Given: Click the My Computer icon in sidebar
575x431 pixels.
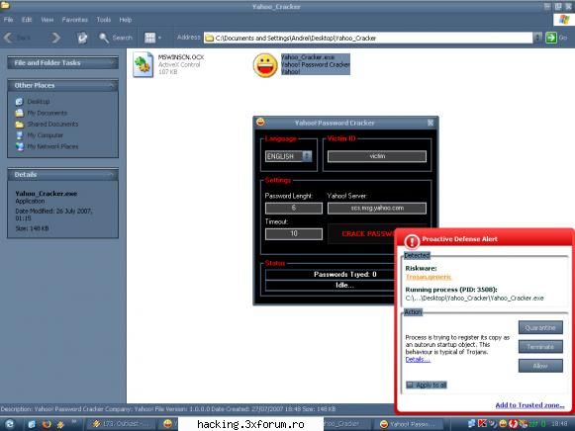Looking at the screenshot, I should coord(20,135).
